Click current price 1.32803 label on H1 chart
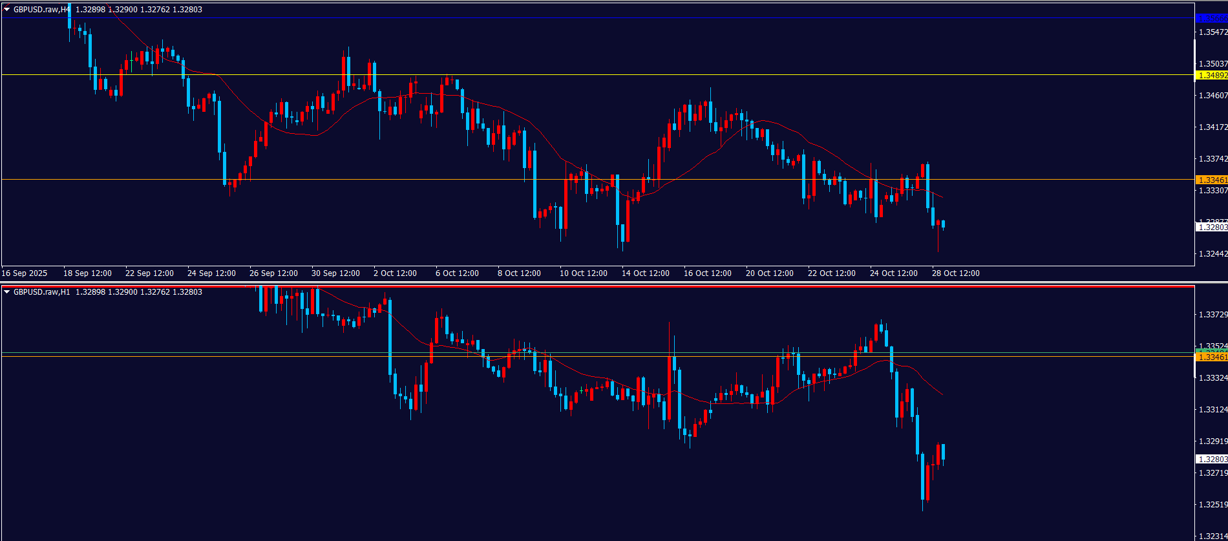This screenshot has height=541, width=1228. (1212, 460)
